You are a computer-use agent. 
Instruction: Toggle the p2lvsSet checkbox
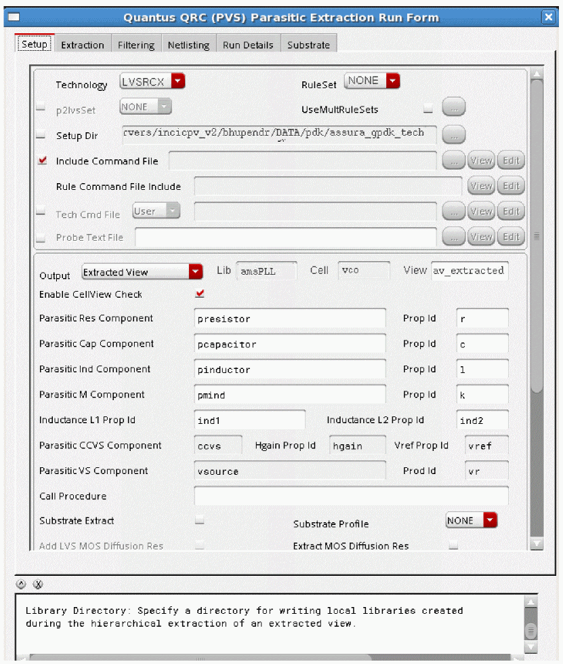[x=41, y=107]
